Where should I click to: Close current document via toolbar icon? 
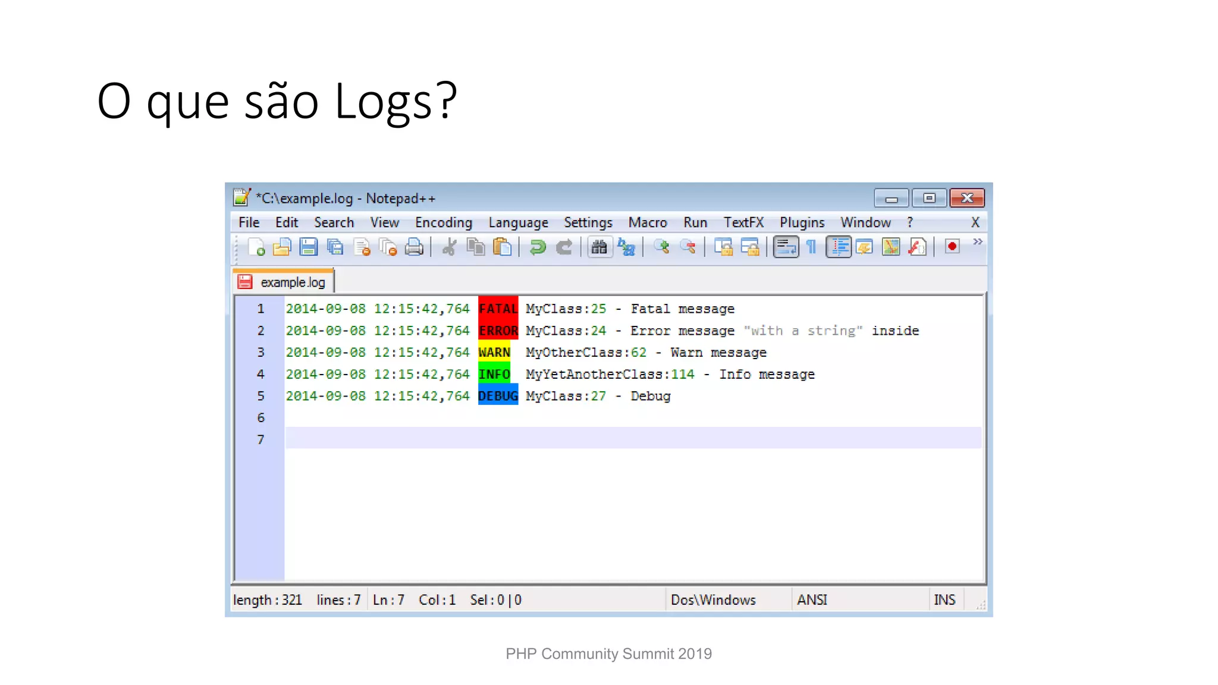click(x=362, y=247)
